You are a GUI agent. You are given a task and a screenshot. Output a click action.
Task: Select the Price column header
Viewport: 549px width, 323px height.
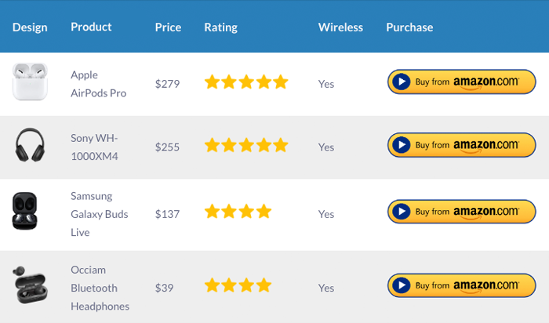pyautogui.click(x=168, y=27)
